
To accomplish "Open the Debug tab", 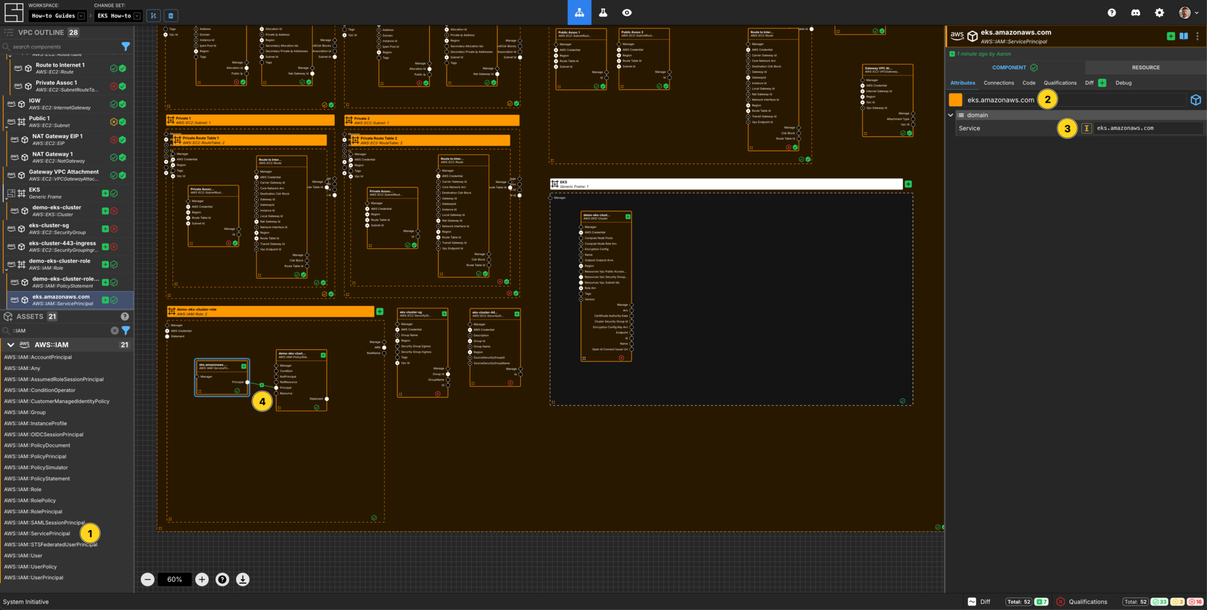I will click(x=1123, y=83).
